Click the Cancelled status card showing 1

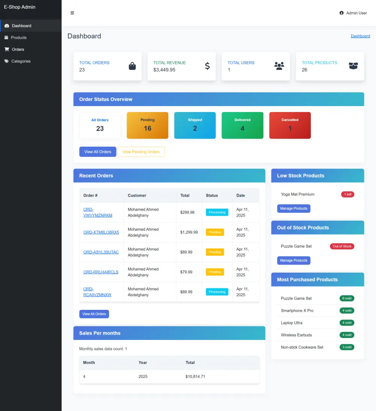(290, 125)
